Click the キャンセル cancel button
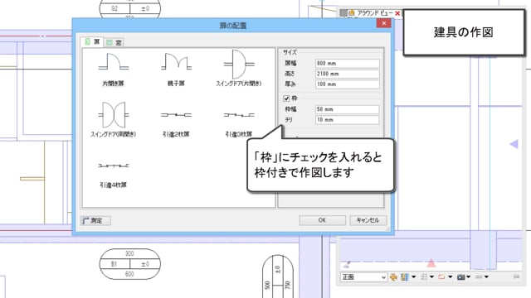Image resolution: width=531 pixels, height=298 pixels. coord(368,220)
